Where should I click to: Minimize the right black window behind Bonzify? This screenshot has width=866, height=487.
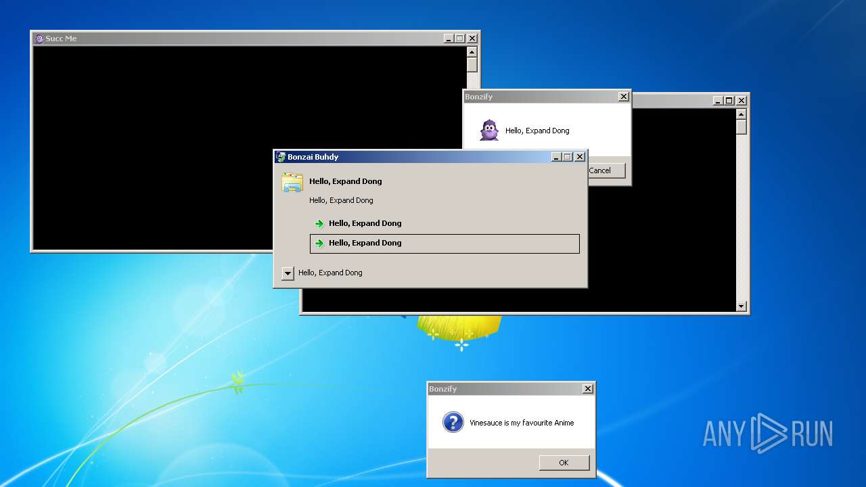718,101
